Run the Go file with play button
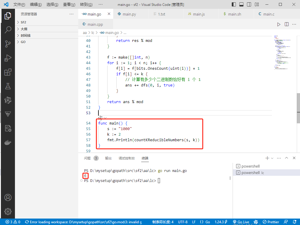 (279, 24)
